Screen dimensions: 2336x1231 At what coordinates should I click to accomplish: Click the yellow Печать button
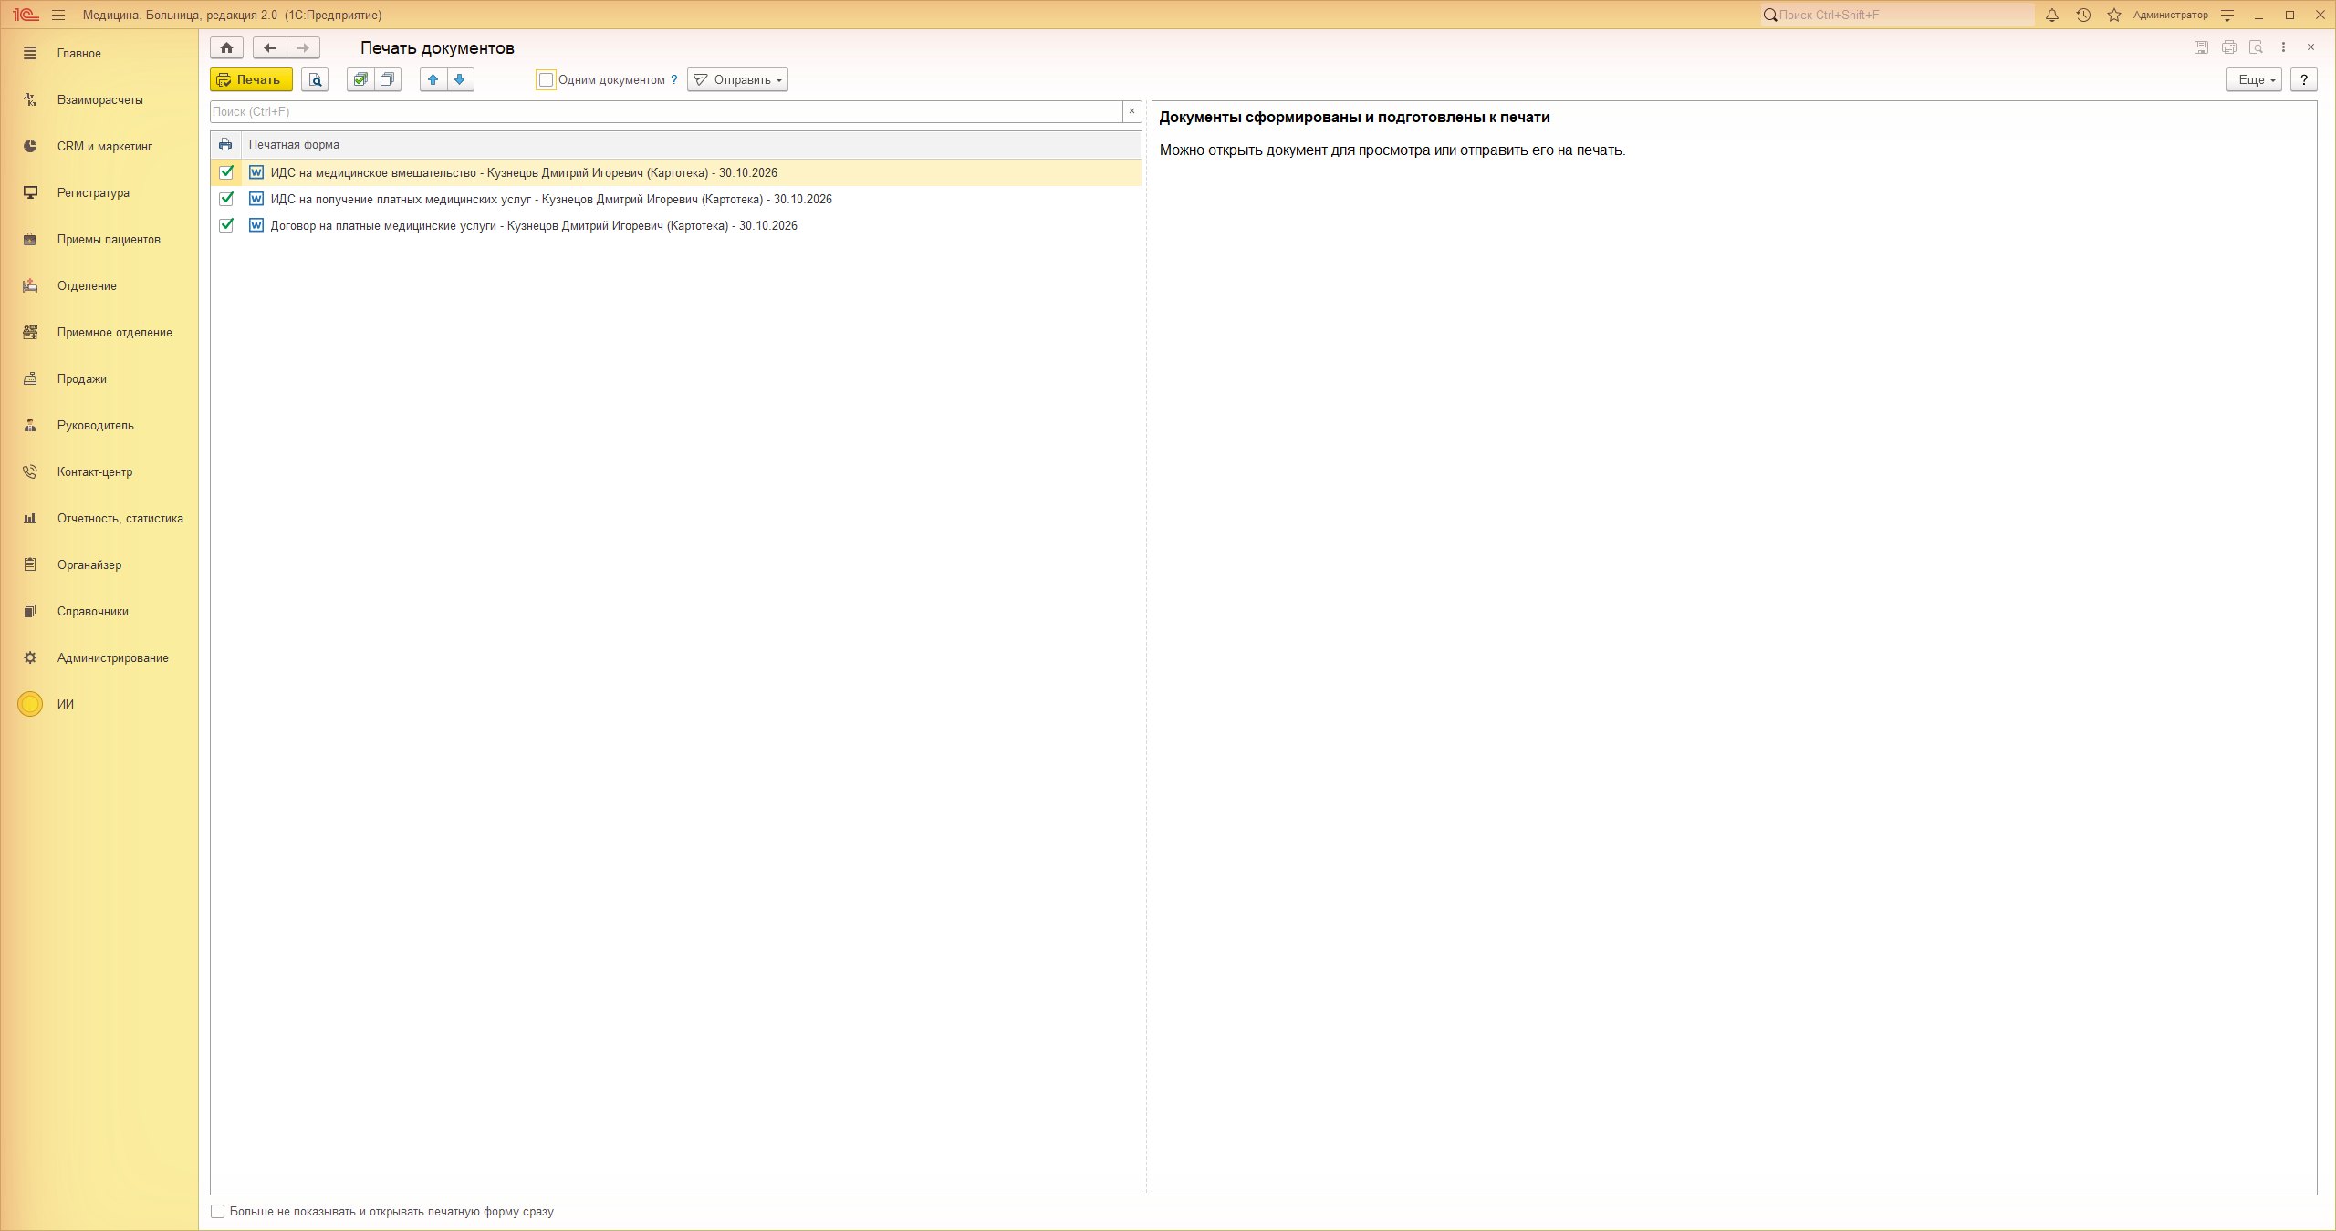point(251,79)
